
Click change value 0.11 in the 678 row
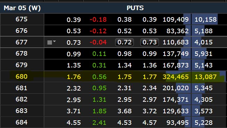[x=99, y=54]
